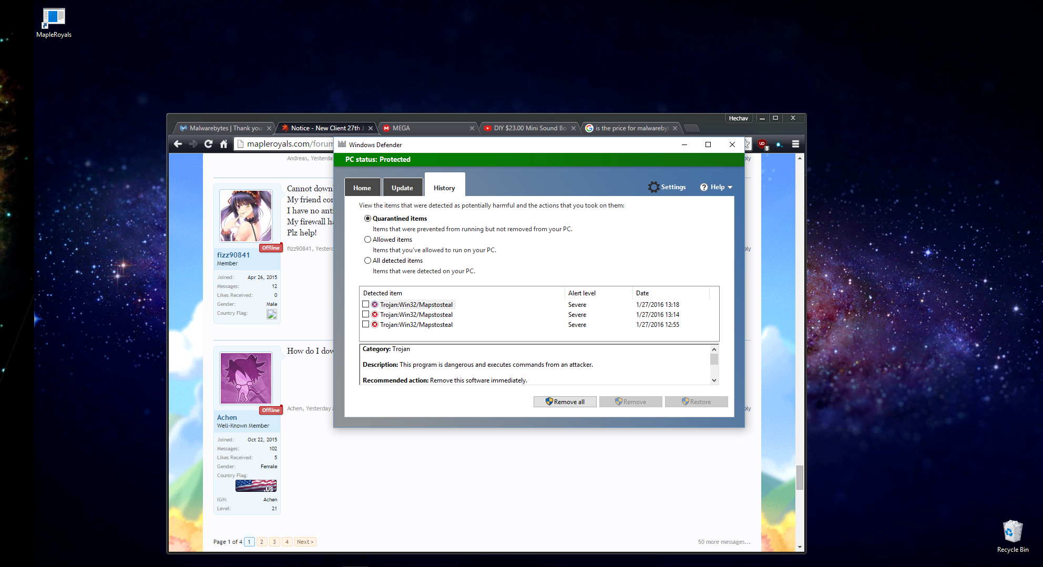Click the details pane scroll-up arrow
Image resolution: width=1043 pixels, height=567 pixels.
(x=714, y=349)
